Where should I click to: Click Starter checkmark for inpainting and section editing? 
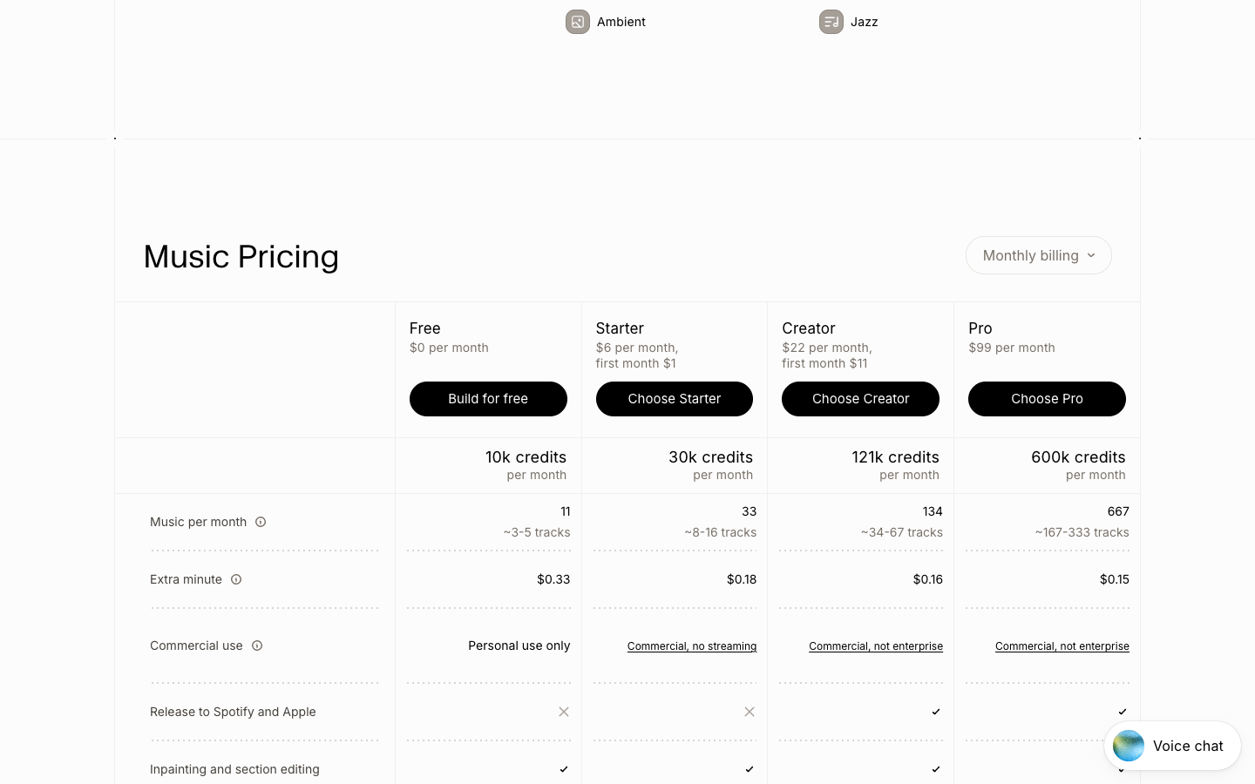[x=750, y=769]
